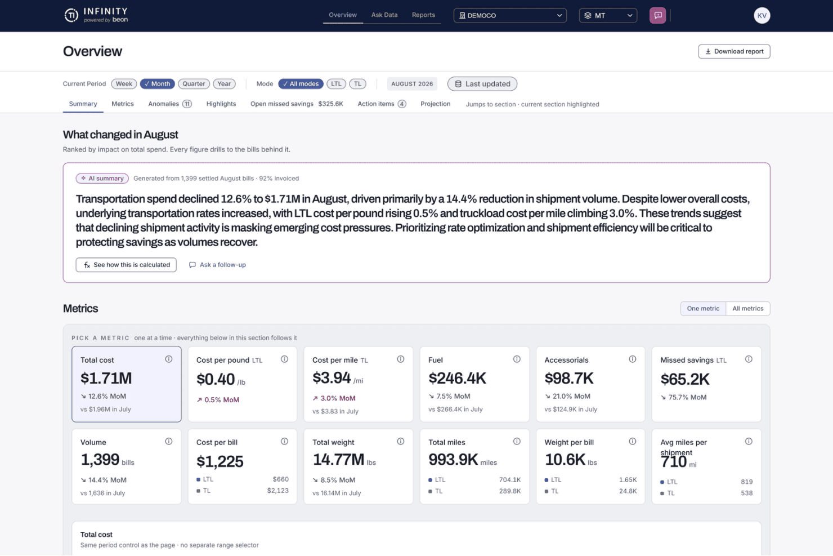Show info for Cost per bill metric

[x=285, y=442]
